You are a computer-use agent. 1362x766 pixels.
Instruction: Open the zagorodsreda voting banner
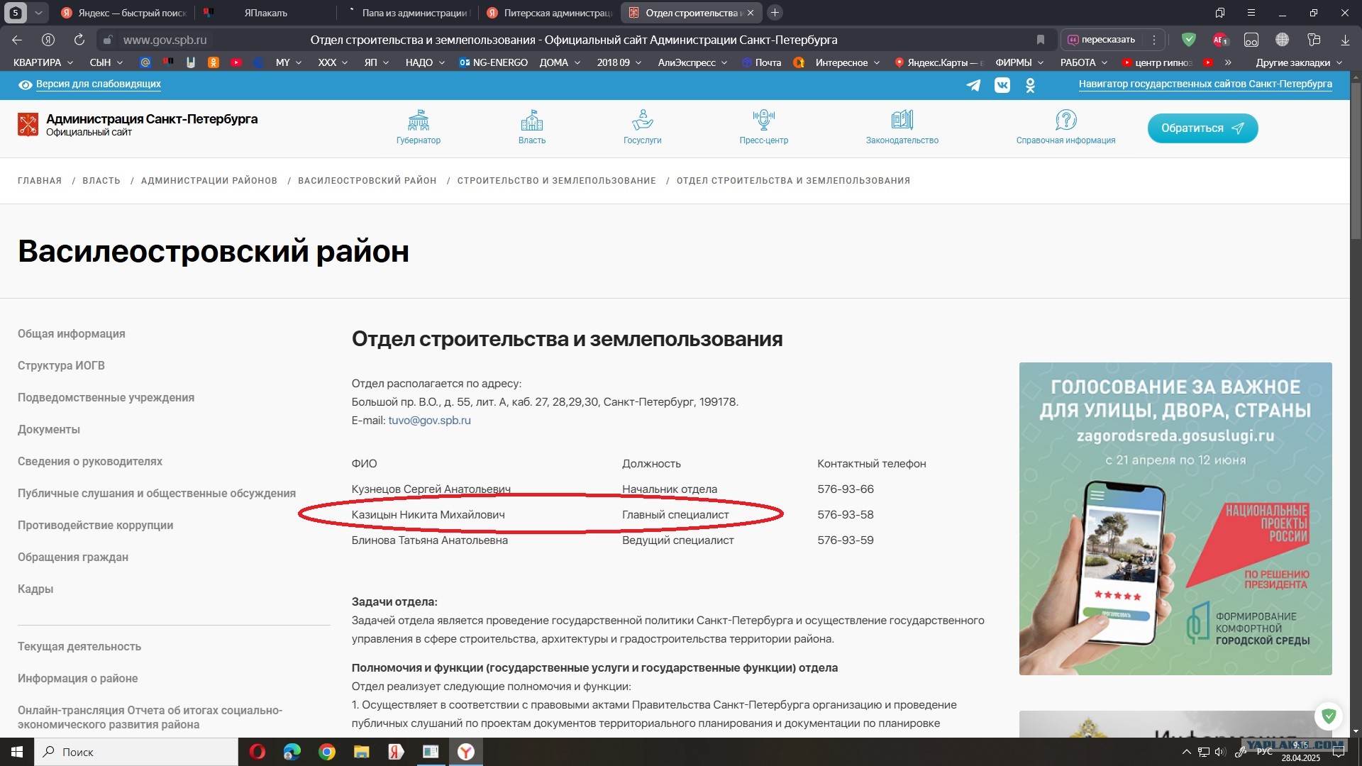[1175, 518]
